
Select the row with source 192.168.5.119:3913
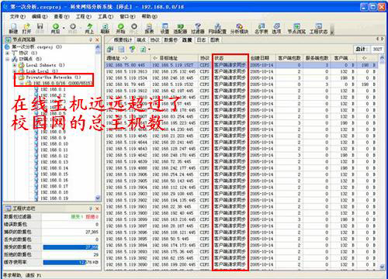[x=241, y=71]
